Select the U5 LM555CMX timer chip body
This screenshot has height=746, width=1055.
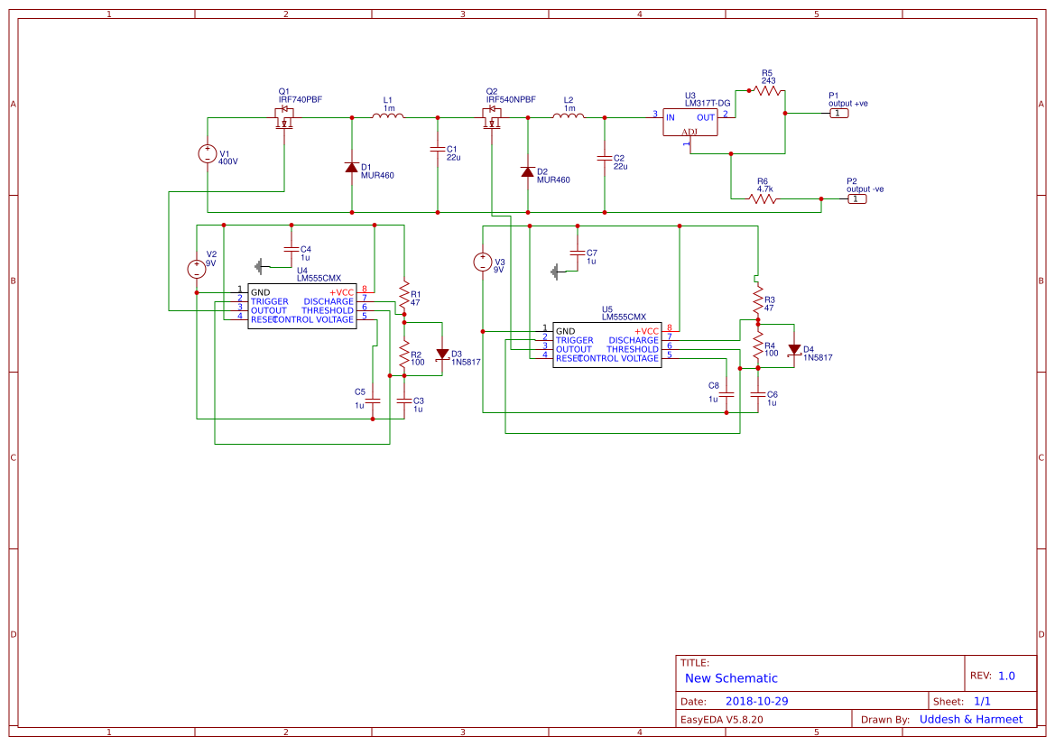pyautogui.click(x=606, y=345)
